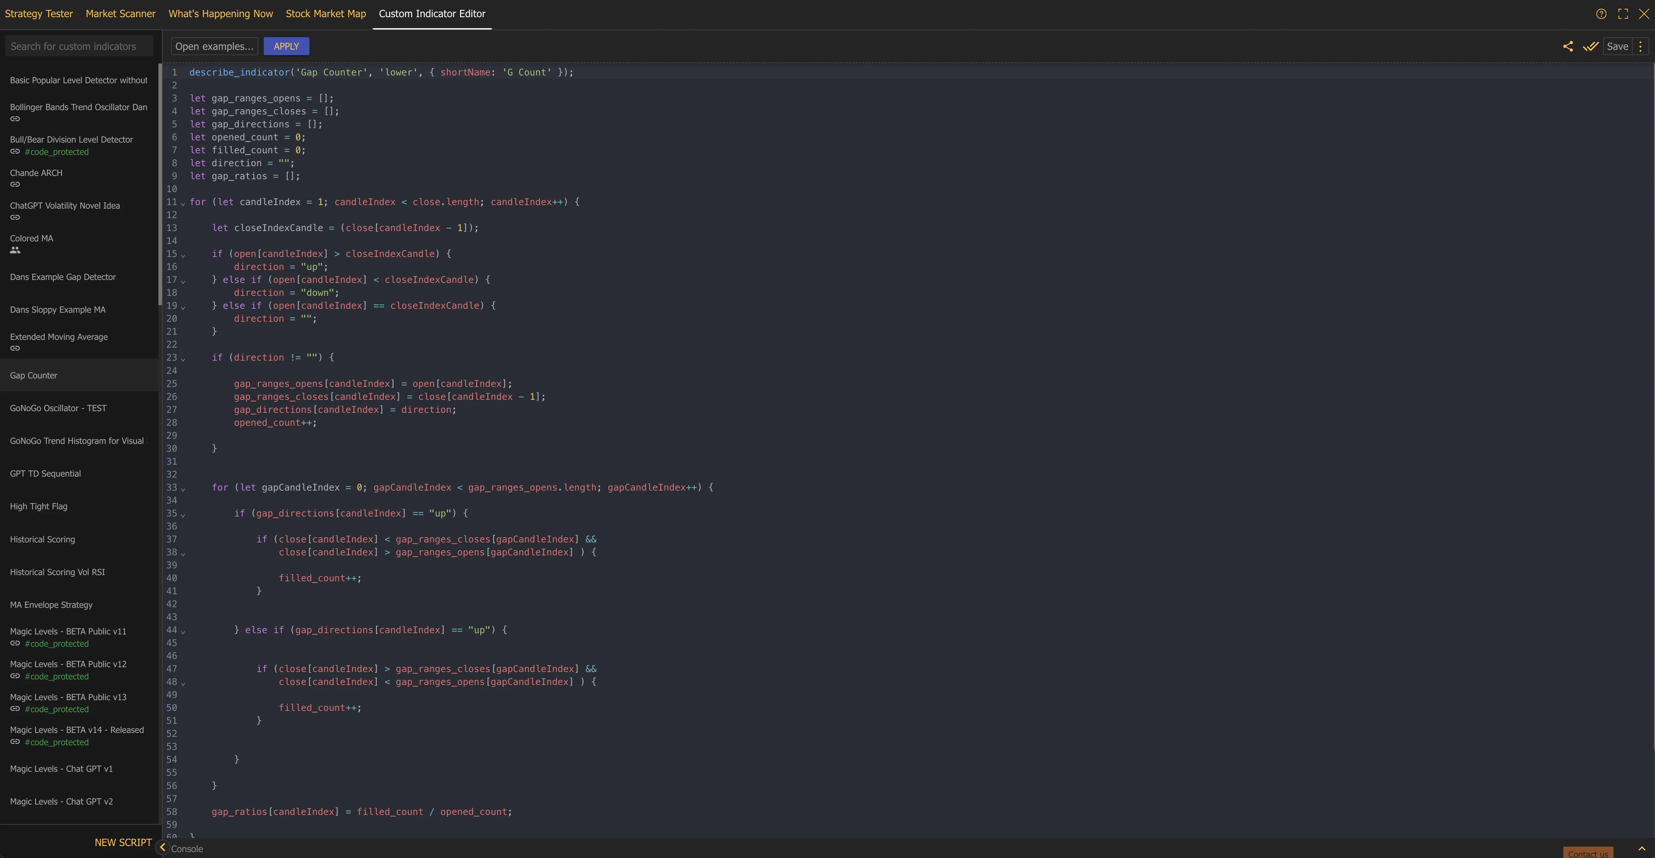Image resolution: width=1655 pixels, height=858 pixels.
Task: Click the double checkmark validate icon
Action: (1591, 46)
